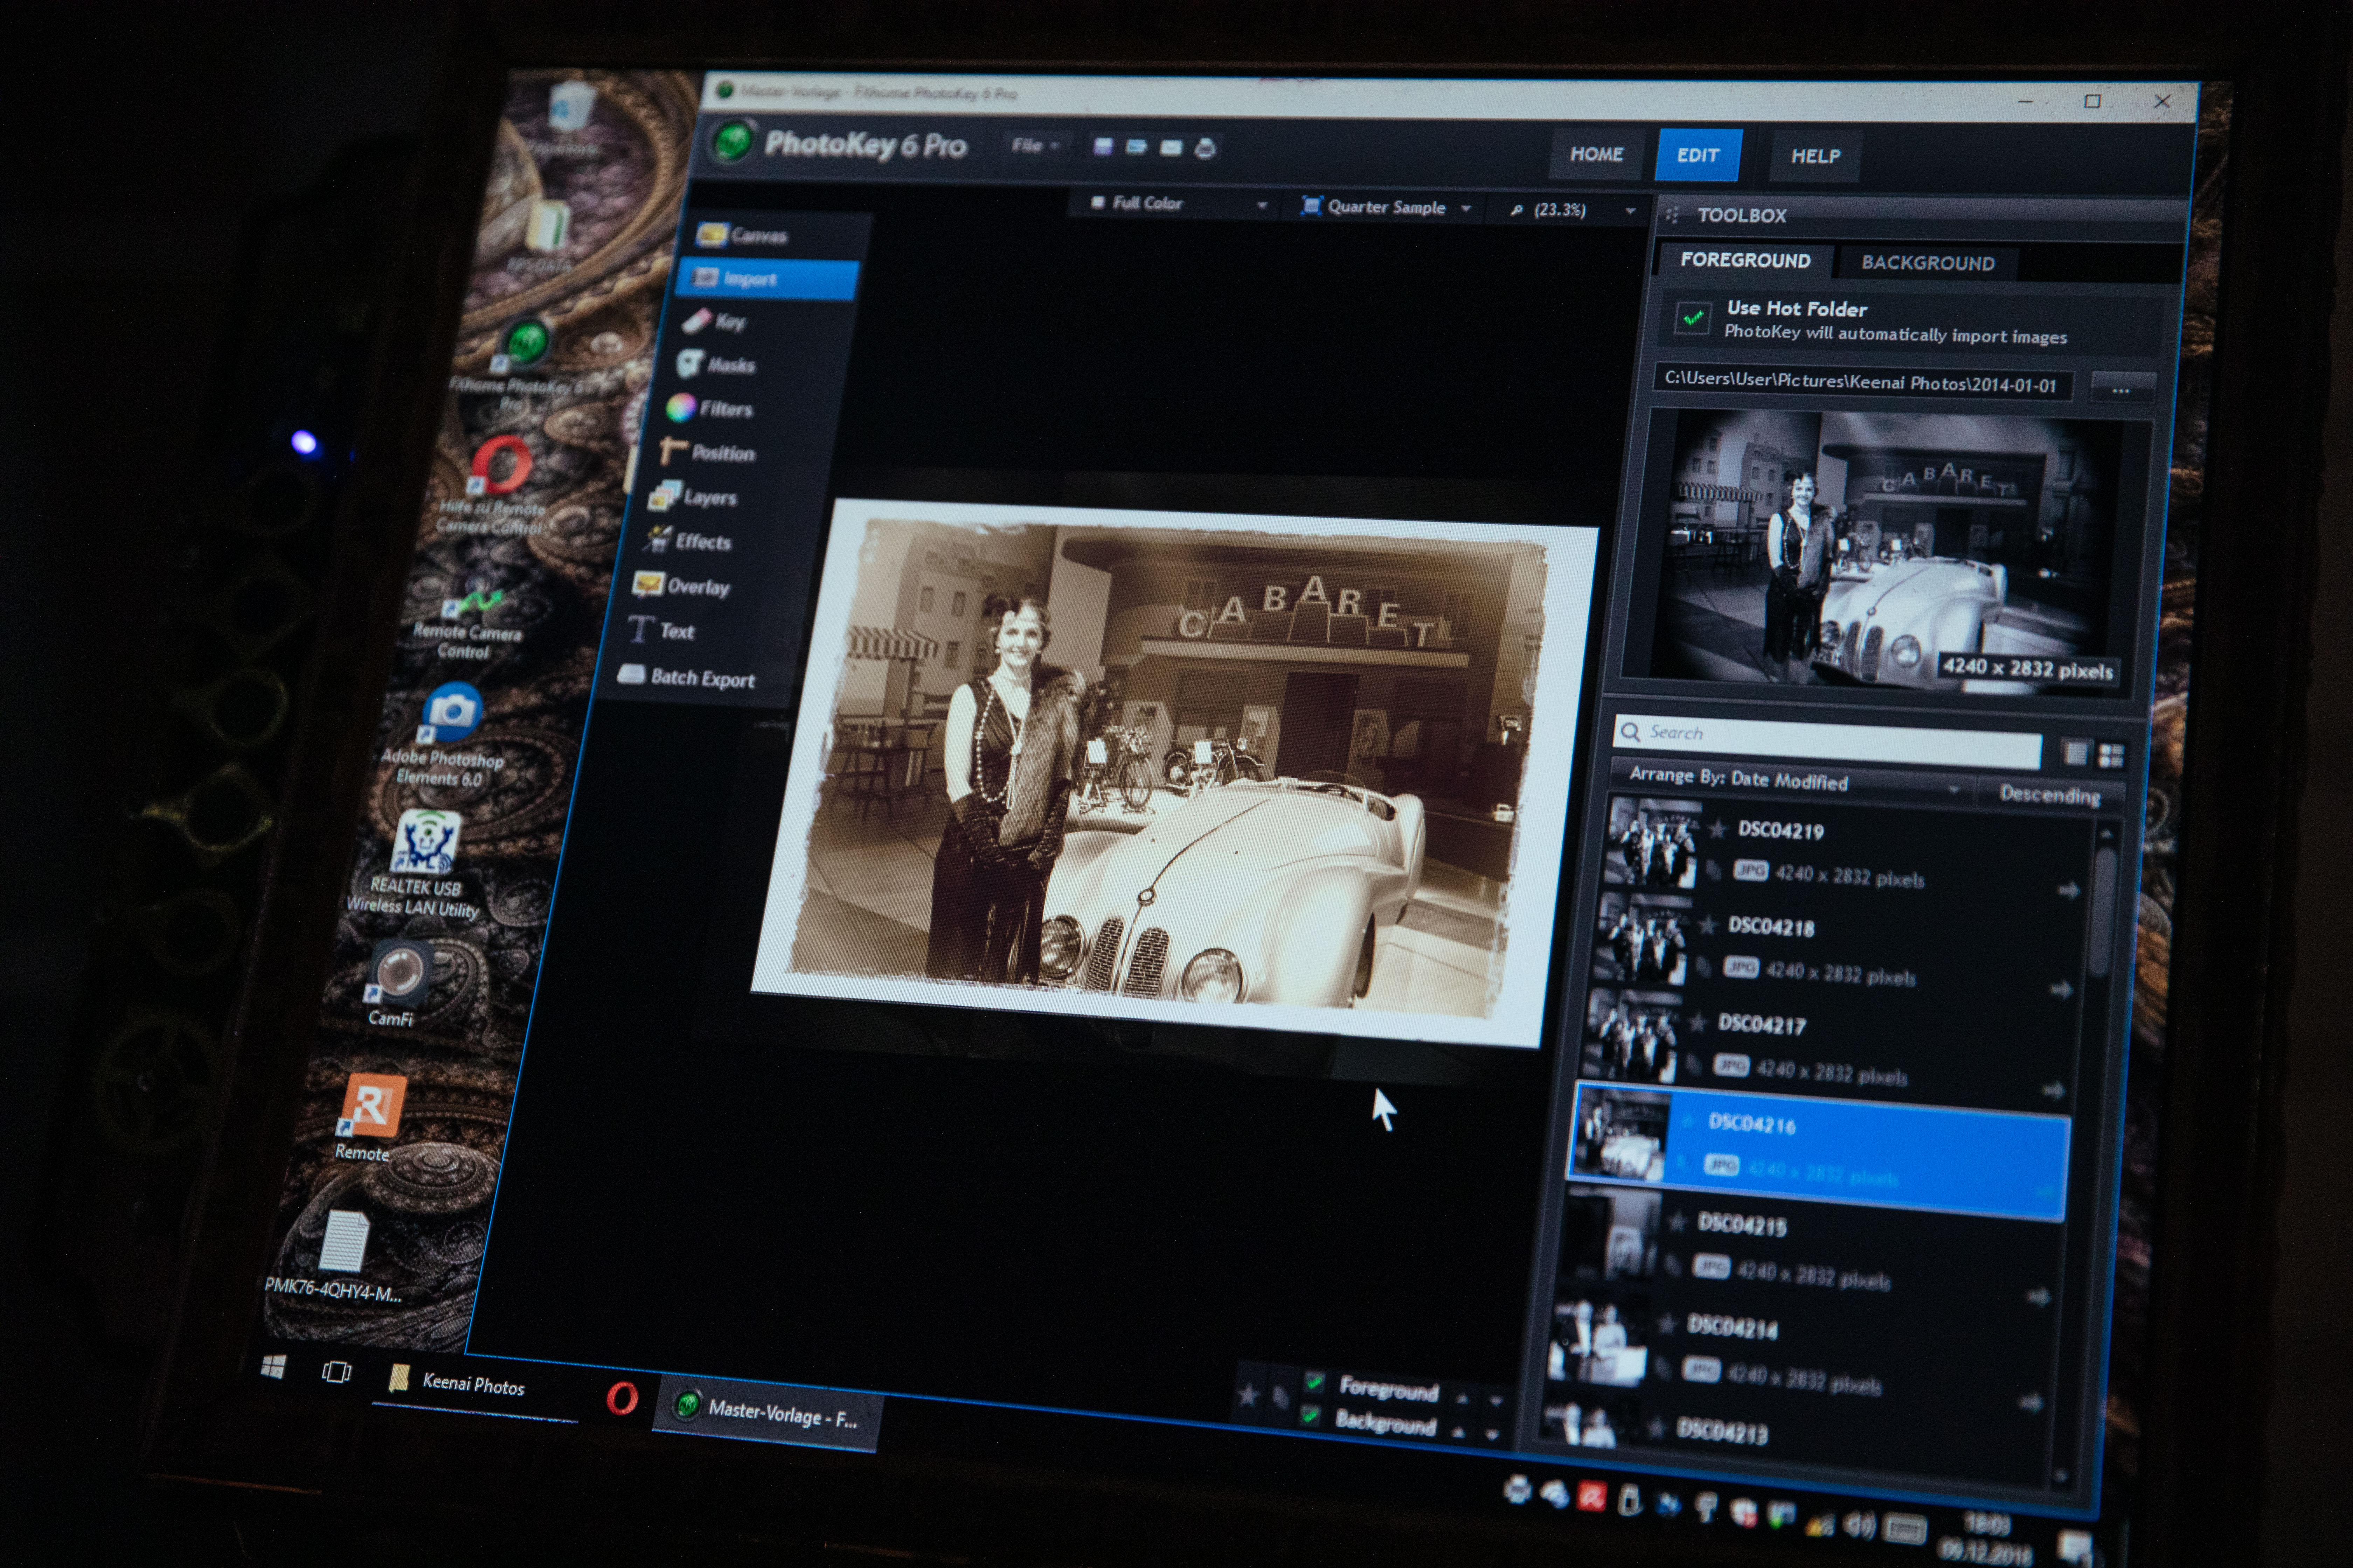
Task: Toggle the Foreground checkbox at bottom
Action: pyautogui.click(x=1314, y=1383)
